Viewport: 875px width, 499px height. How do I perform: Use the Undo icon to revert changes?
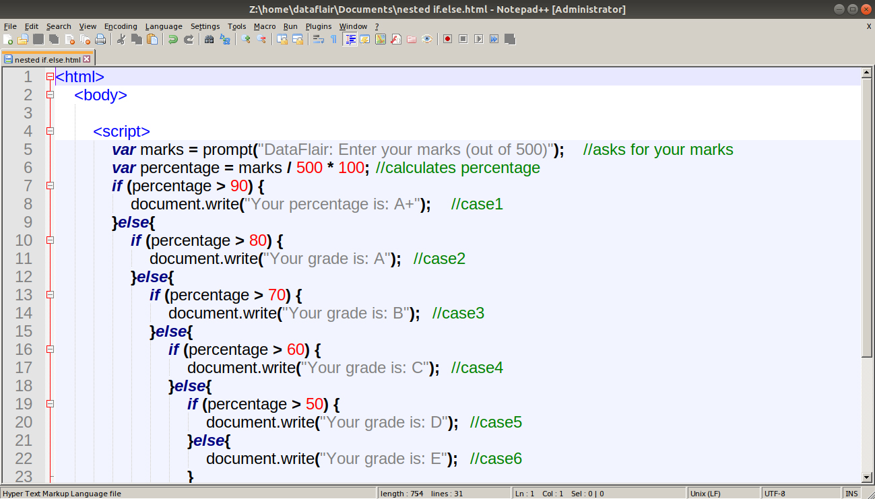tap(172, 39)
